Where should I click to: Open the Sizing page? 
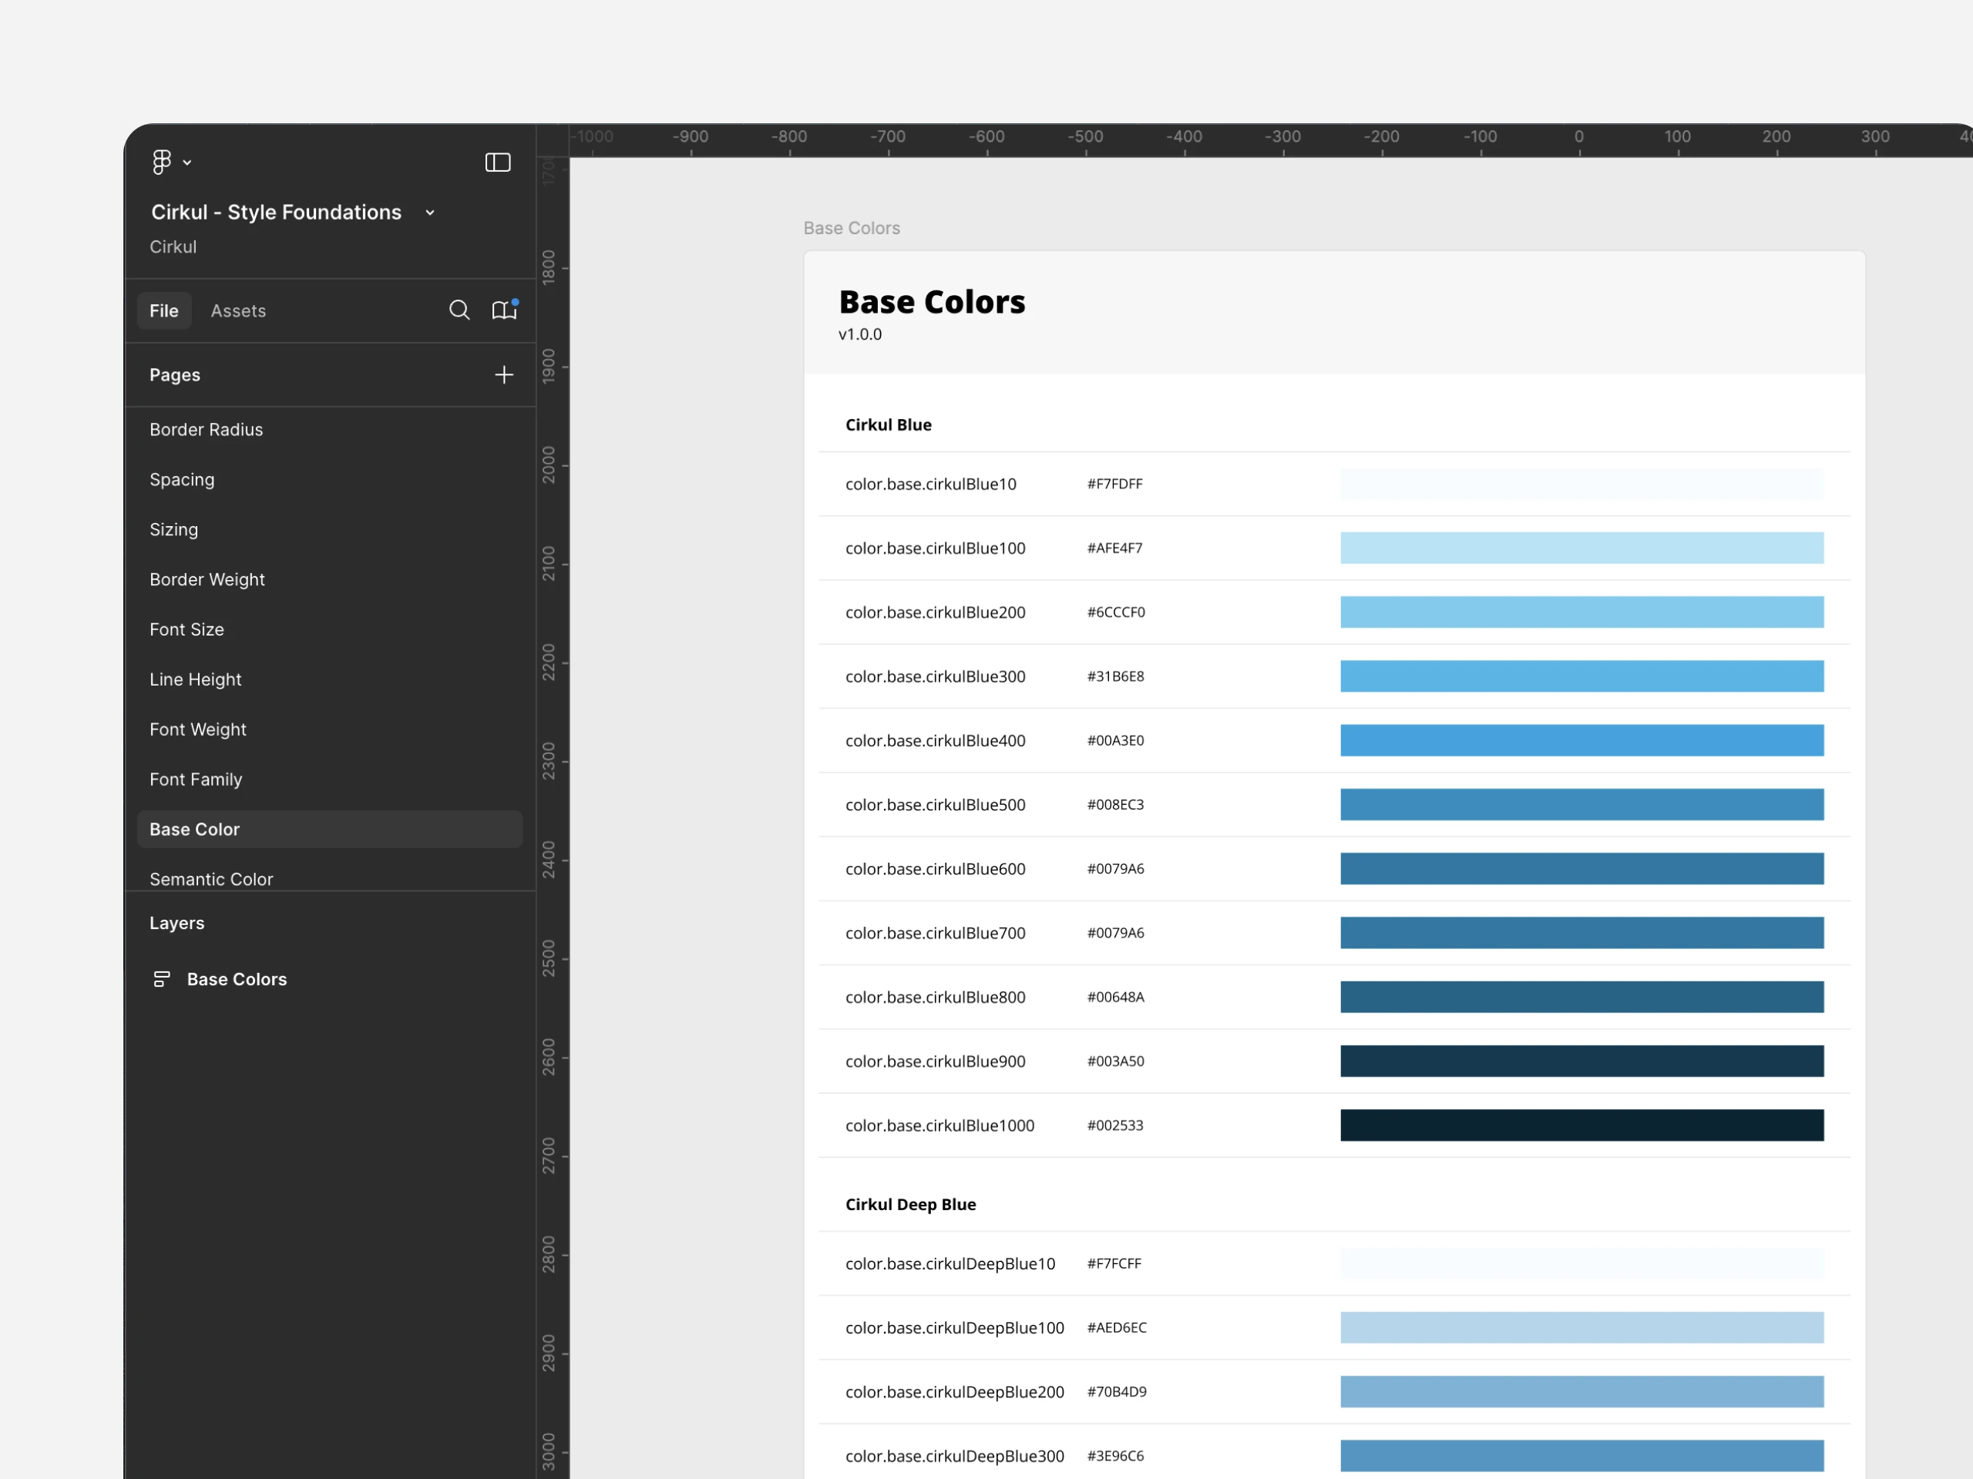(x=174, y=529)
